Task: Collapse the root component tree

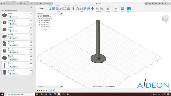Action: point(38,16)
